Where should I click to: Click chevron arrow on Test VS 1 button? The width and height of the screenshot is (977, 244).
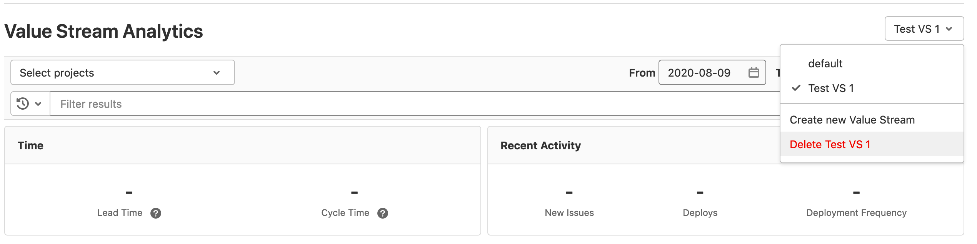tap(949, 29)
